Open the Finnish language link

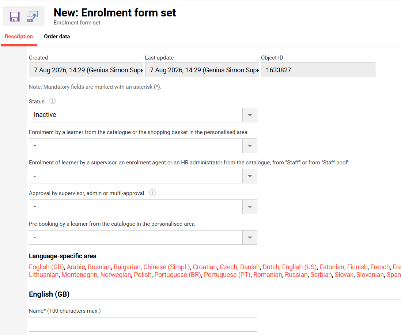(x=357, y=267)
